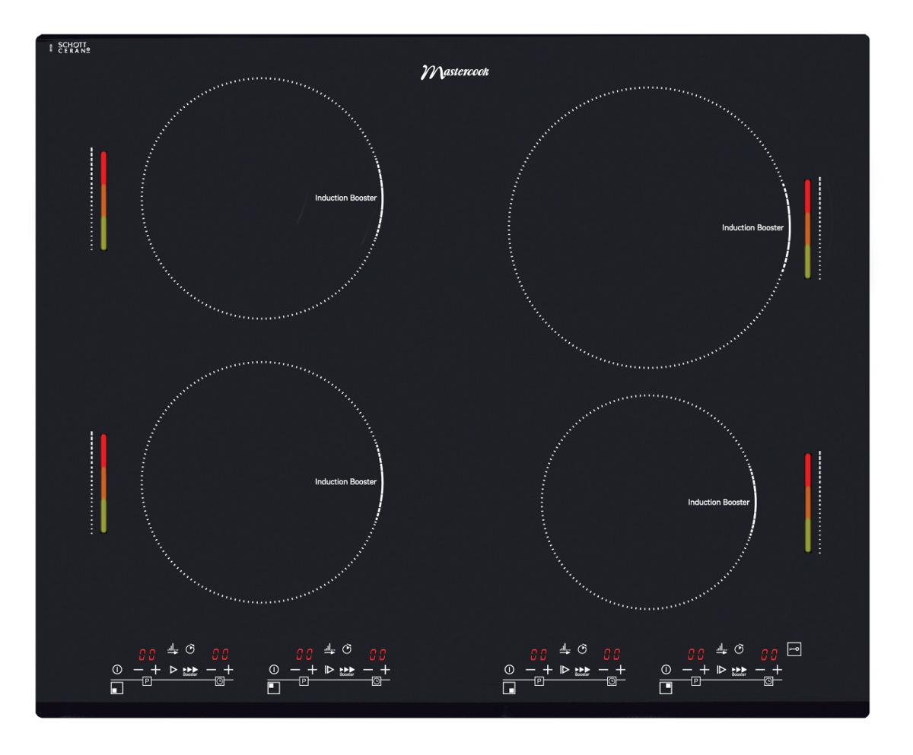Tap the pause/play symbol for rear-right zone
The width and height of the screenshot is (913, 755).
point(721,670)
